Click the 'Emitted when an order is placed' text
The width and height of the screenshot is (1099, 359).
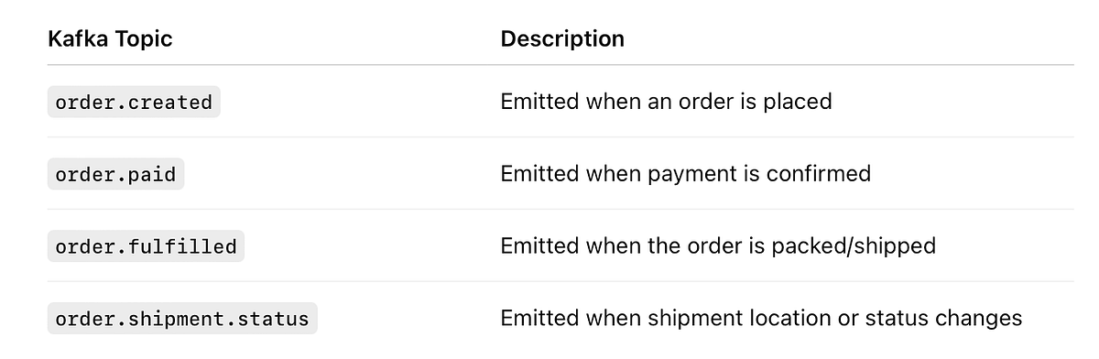point(666,102)
